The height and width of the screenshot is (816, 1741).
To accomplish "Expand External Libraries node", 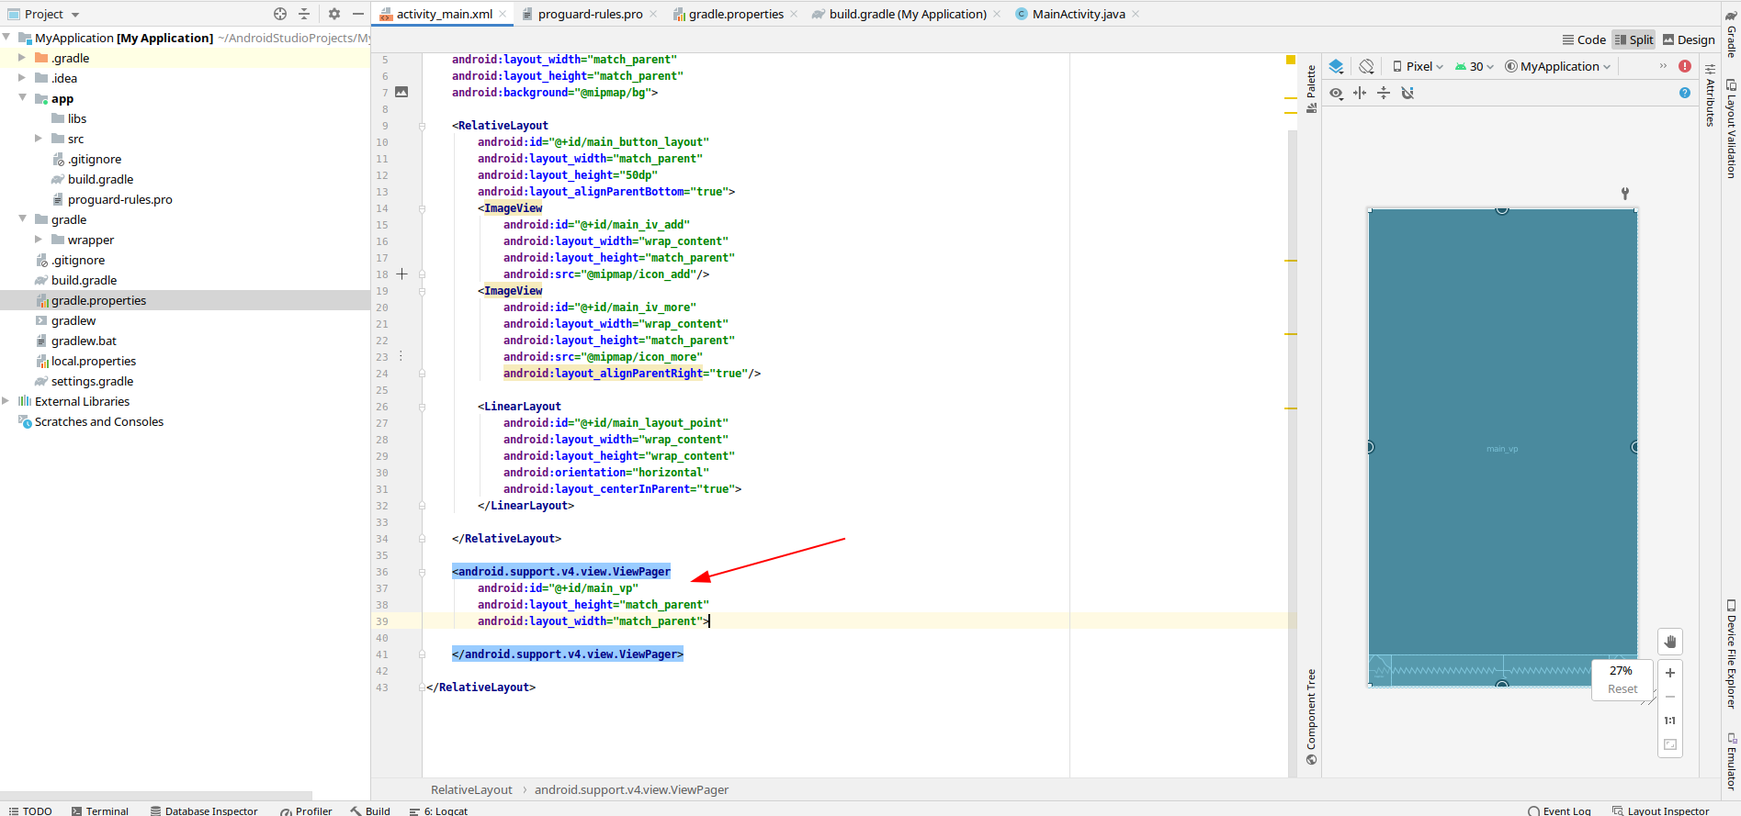I will (x=6, y=401).
